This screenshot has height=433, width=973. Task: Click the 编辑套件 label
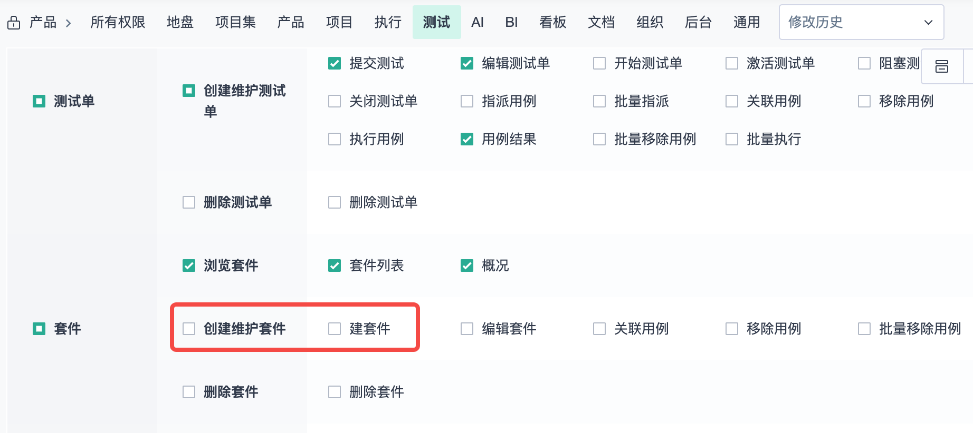pos(509,329)
